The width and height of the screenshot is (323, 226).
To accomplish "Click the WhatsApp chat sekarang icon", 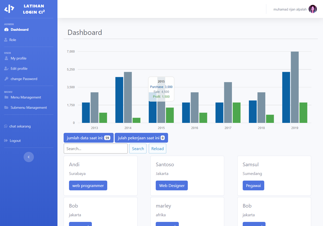I will pos(6,126).
